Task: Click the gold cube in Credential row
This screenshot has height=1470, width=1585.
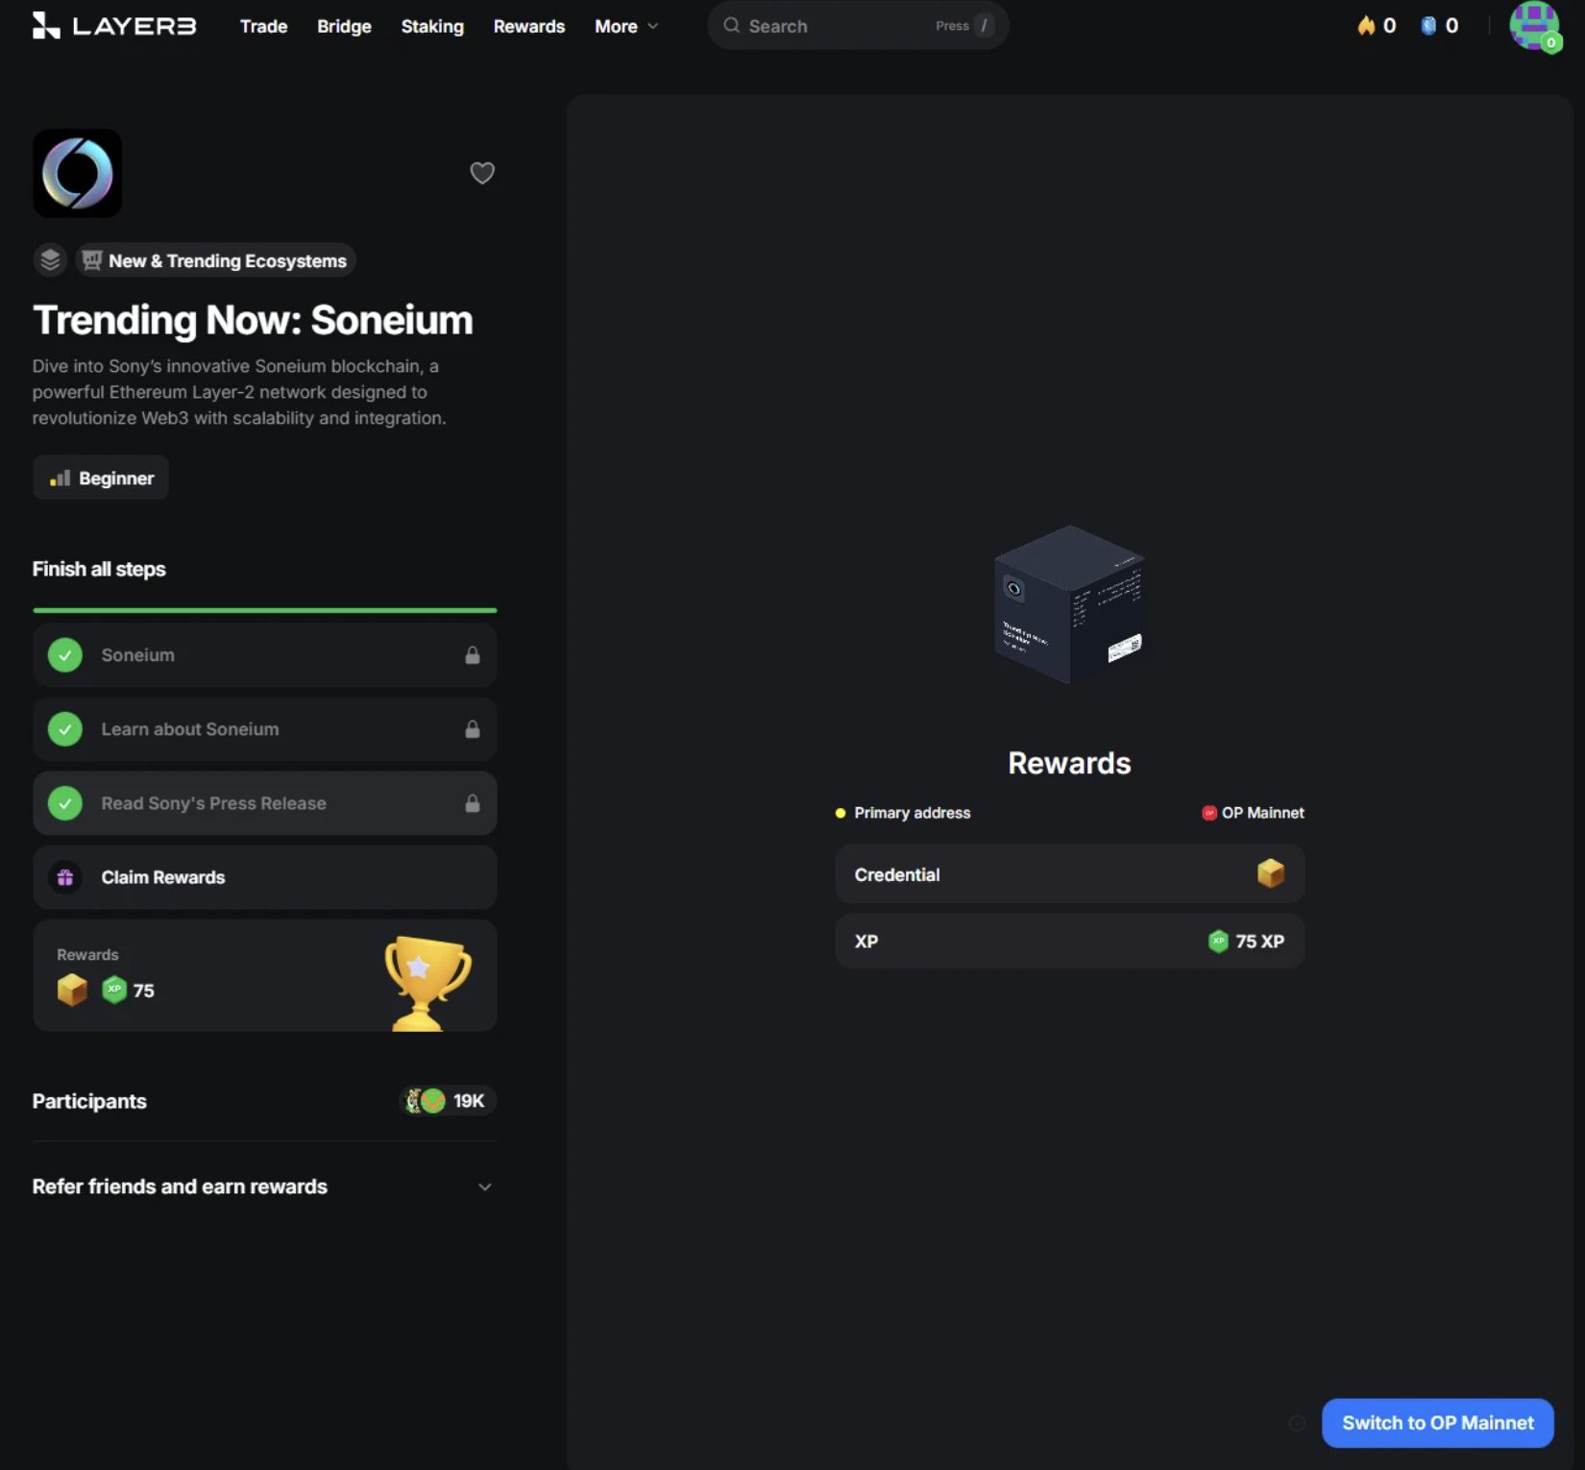Action: (1270, 873)
